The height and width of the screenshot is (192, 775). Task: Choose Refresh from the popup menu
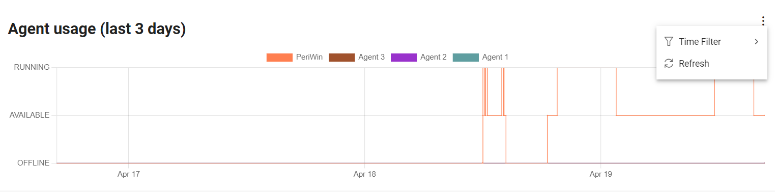[712, 64]
